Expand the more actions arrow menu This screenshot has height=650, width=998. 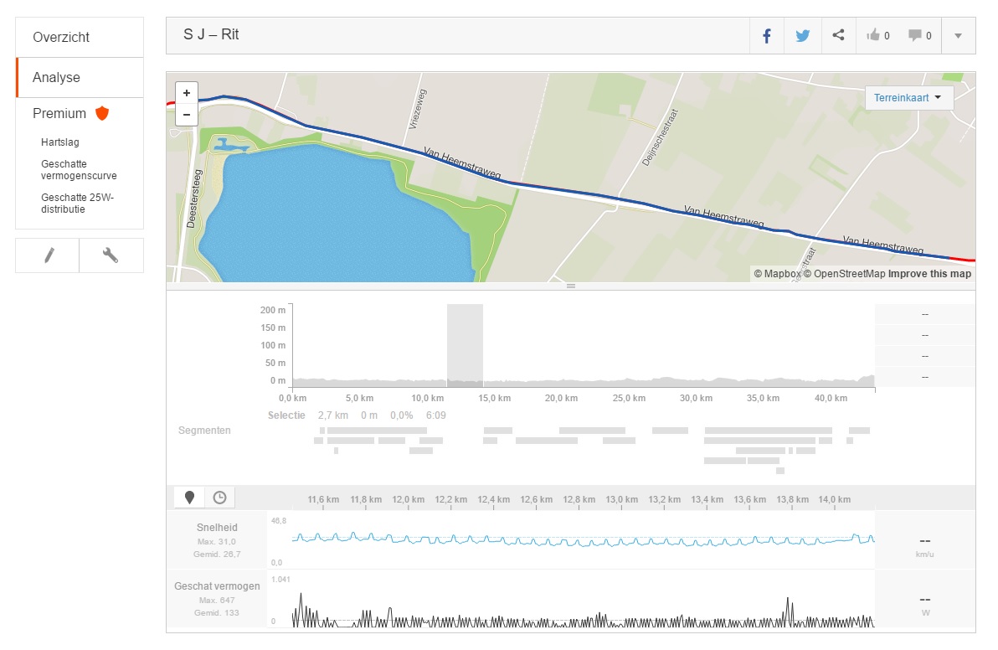click(958, 36)
